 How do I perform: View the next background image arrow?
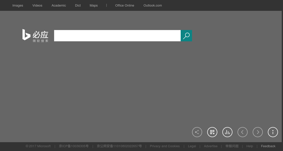point(258,132)
